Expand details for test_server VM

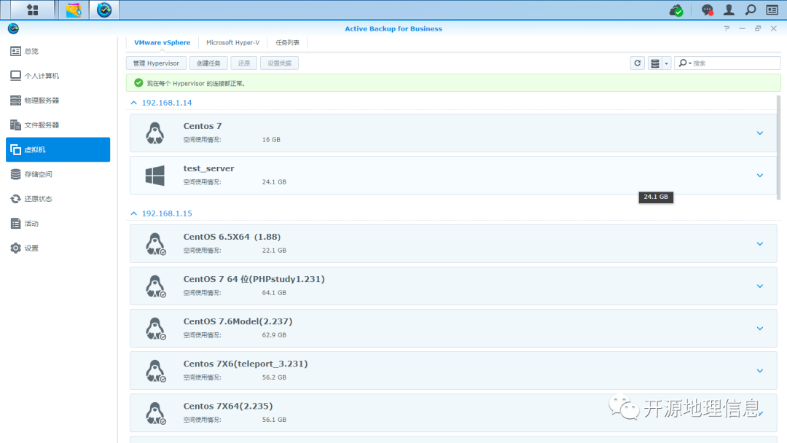click(760, 175)
